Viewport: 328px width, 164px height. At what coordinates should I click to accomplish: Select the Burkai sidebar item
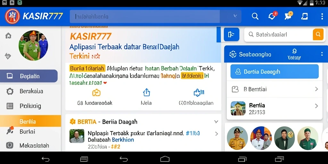[x=30, y=132]
